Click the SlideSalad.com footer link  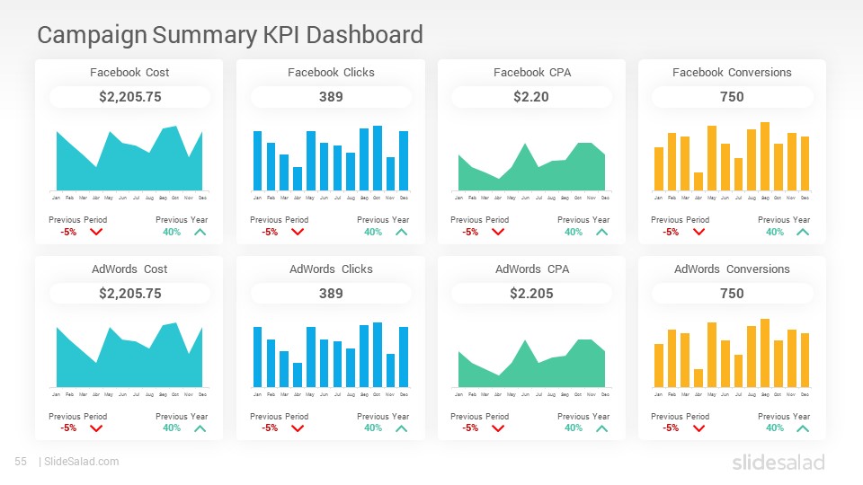pos(82,462)
